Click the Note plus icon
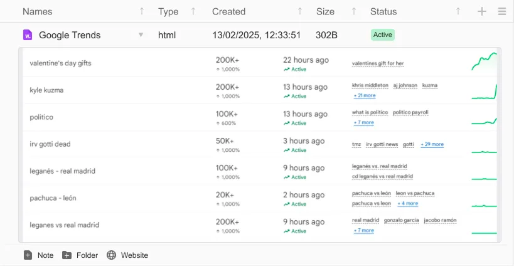Screen dimensions: 514x266 coord(28,255)
